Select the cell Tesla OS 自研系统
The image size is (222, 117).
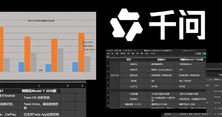[39, 98]
